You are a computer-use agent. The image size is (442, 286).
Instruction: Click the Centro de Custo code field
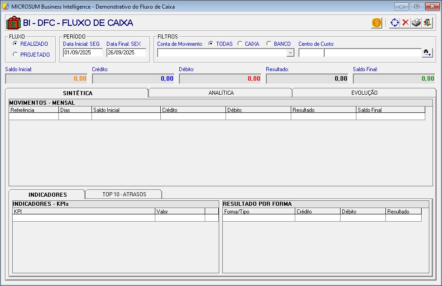311,53
